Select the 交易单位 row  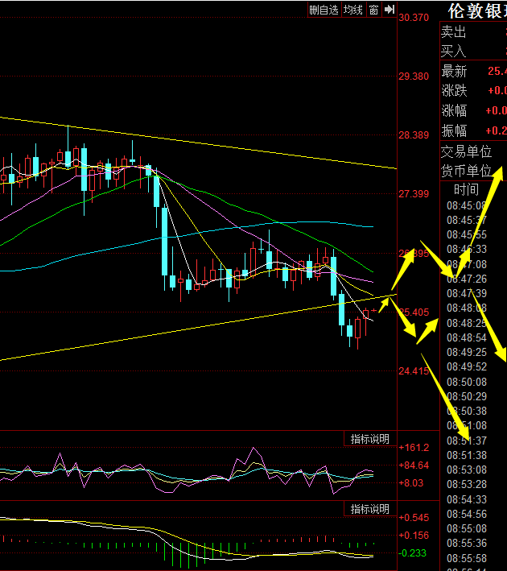(x=466, y=151)
